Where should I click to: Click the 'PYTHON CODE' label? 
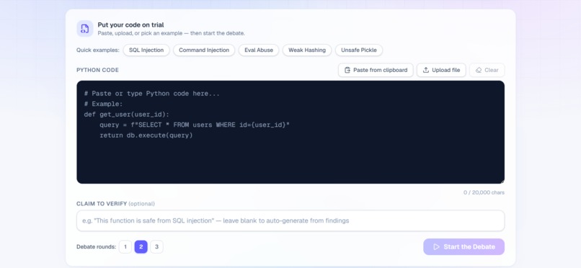pyautogui.click(x=97, y=70)
